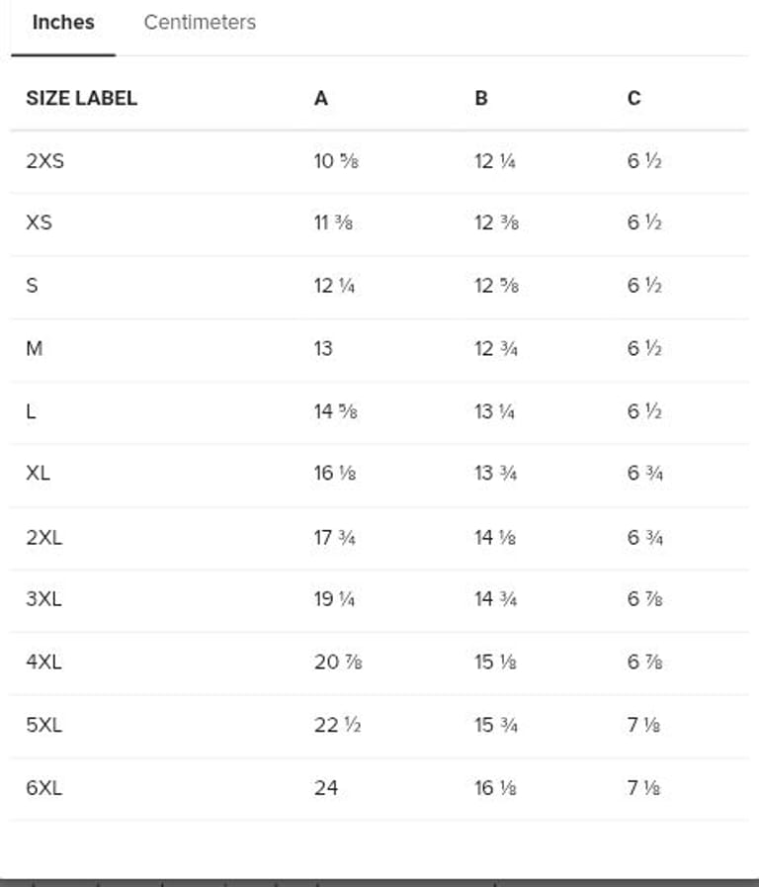The image size is (759, 887).
Task: Select the Inches tab
Action: (63, 23)
